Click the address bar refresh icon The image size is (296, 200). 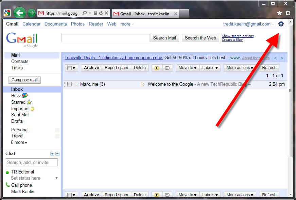click(101, 13)
